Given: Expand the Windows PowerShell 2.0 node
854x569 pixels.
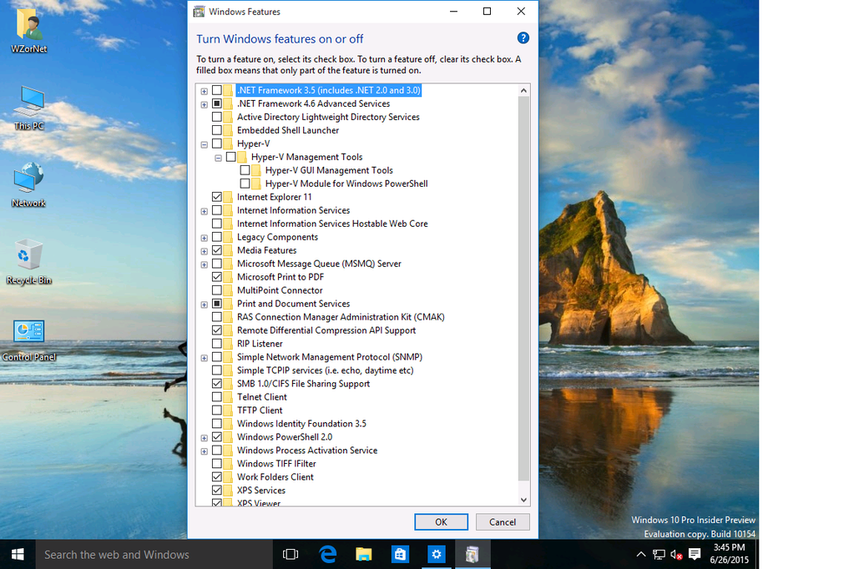Looking at the screenshot, I should coord(205,438).
